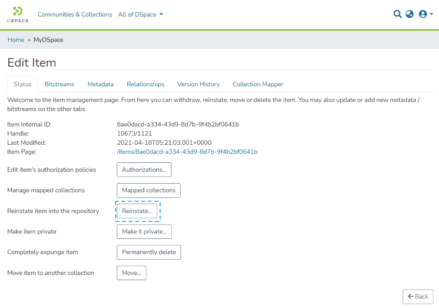Click the DSpace logo

click(18, 15)
